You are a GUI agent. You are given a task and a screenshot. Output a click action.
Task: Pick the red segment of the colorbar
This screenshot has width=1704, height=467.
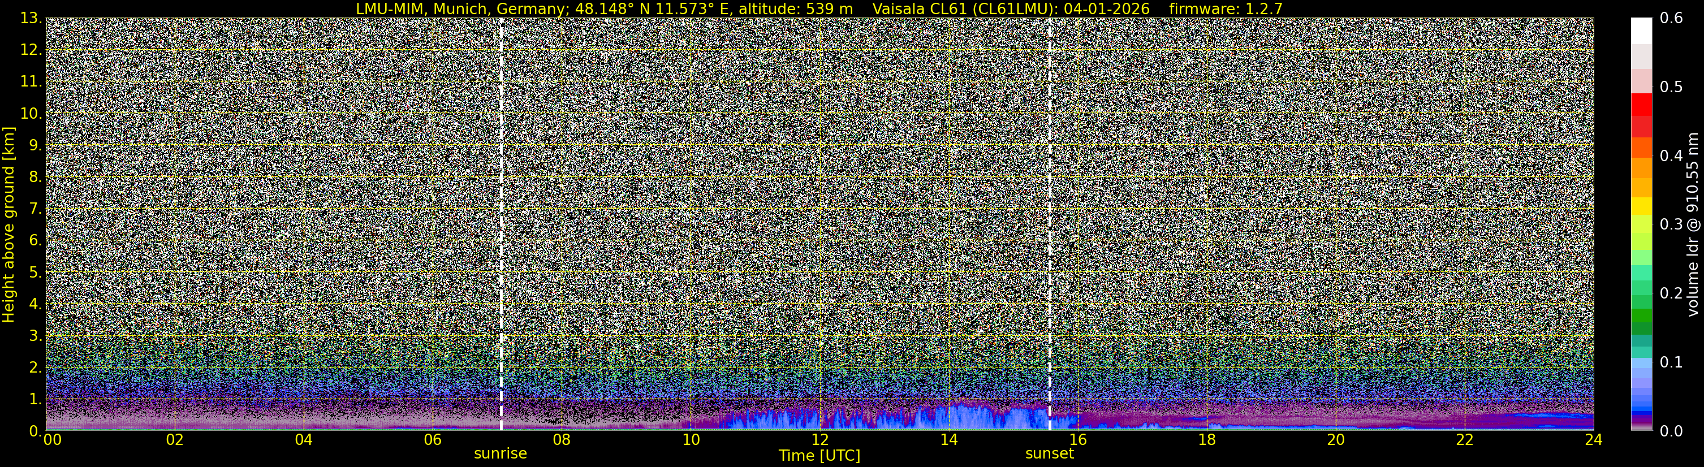[x=1641, y=105]
